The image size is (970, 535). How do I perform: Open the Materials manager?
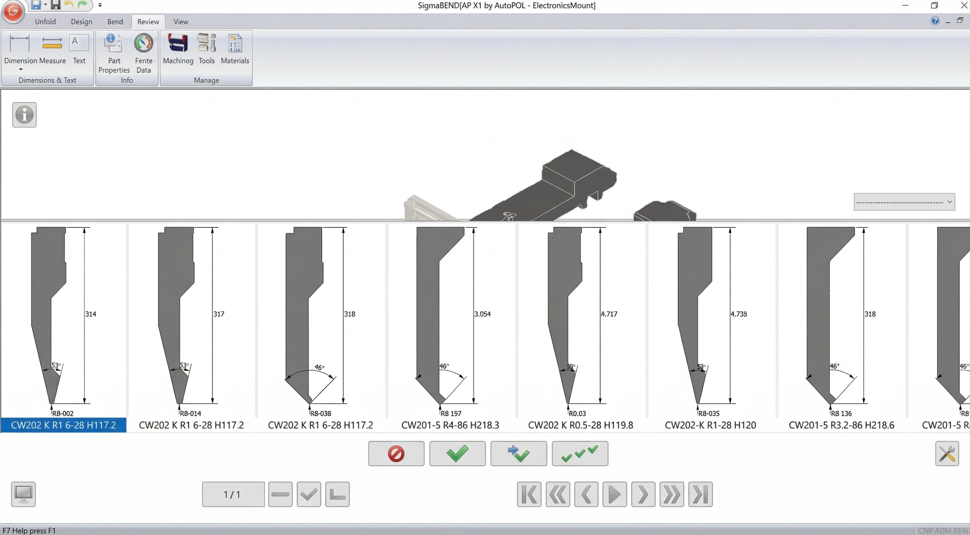point(235,49)
